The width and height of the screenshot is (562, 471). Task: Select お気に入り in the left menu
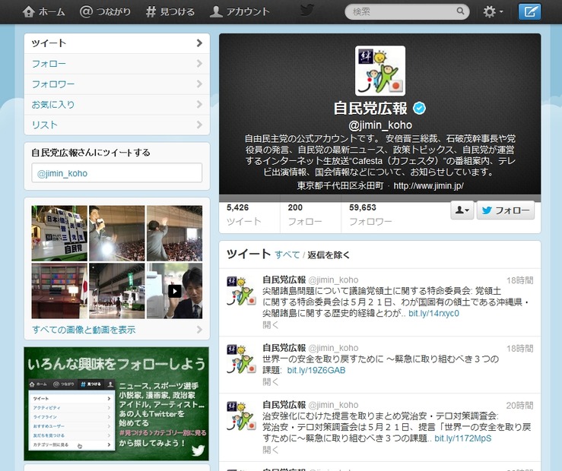click(x=117, y=105)
